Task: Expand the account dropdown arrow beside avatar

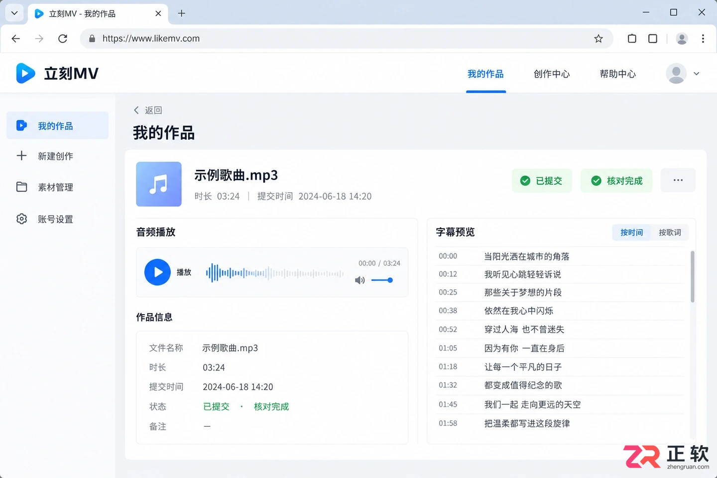Action: (x=697, y=74)
